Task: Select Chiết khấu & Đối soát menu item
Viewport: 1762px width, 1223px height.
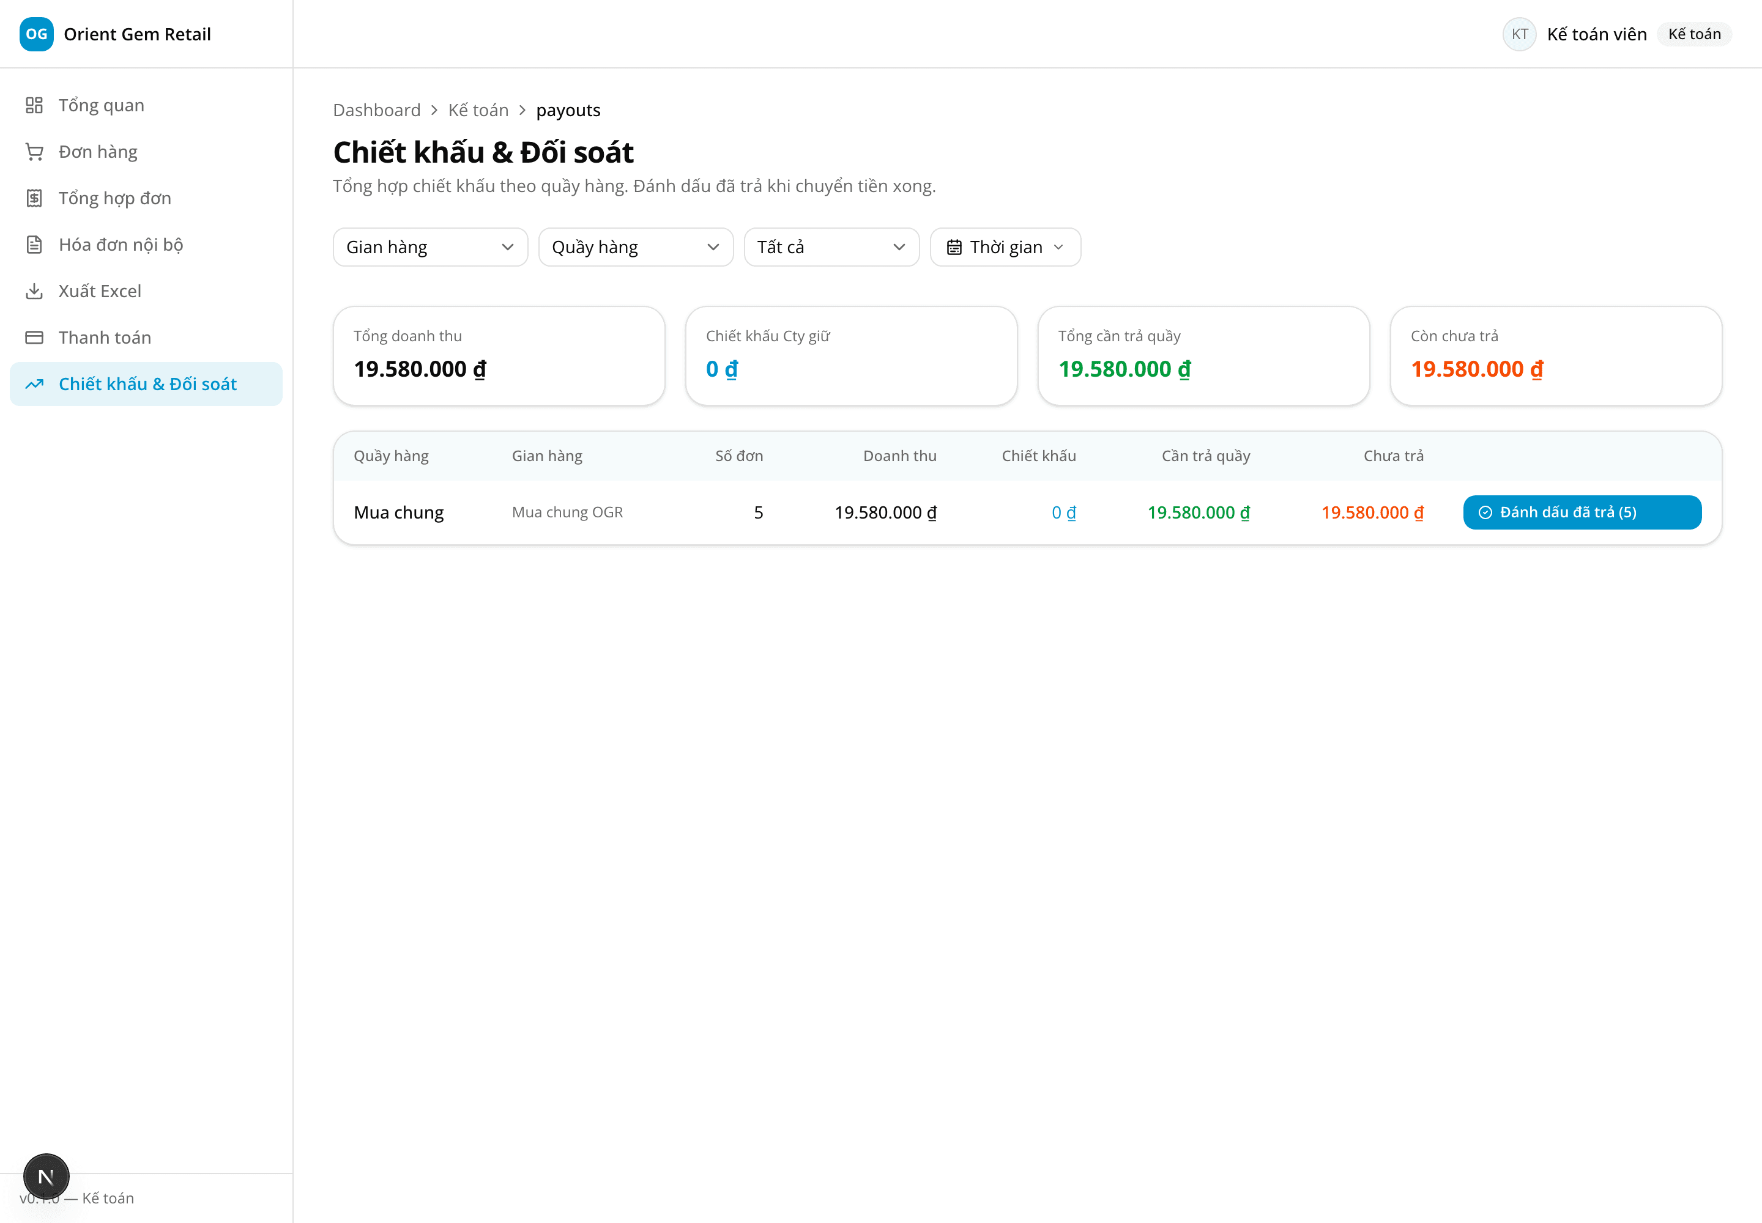Action: click(146, 384)
